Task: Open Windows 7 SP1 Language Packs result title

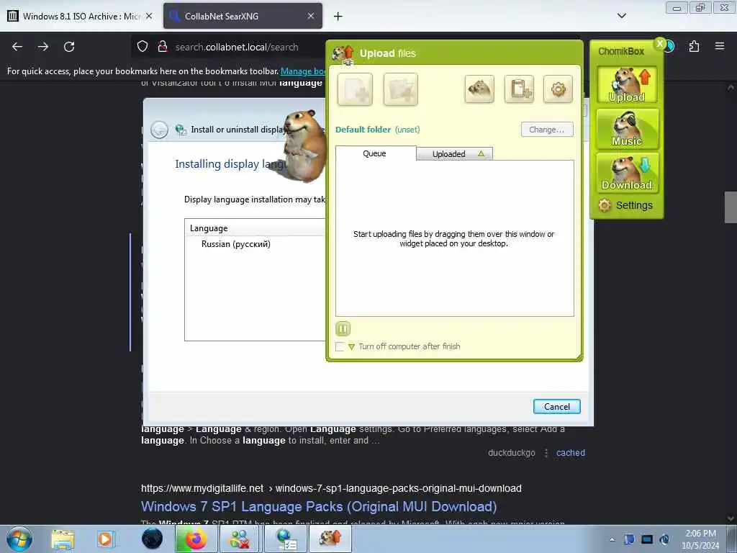Action: (x=319, y=506)
